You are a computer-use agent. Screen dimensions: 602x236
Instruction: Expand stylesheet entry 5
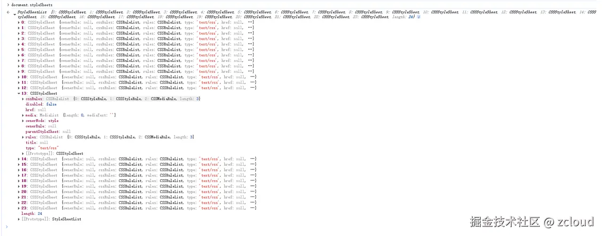tap(19, 50)
